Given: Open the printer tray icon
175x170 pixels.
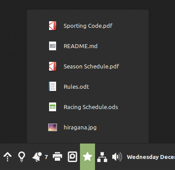Looking at the screenshot, I should [57, 156].
